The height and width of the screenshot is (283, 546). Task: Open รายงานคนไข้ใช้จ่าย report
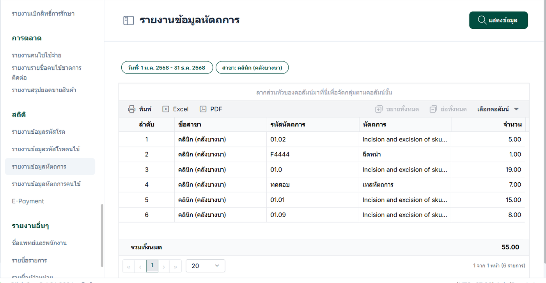pyautogui.click(x=37, y=55)
